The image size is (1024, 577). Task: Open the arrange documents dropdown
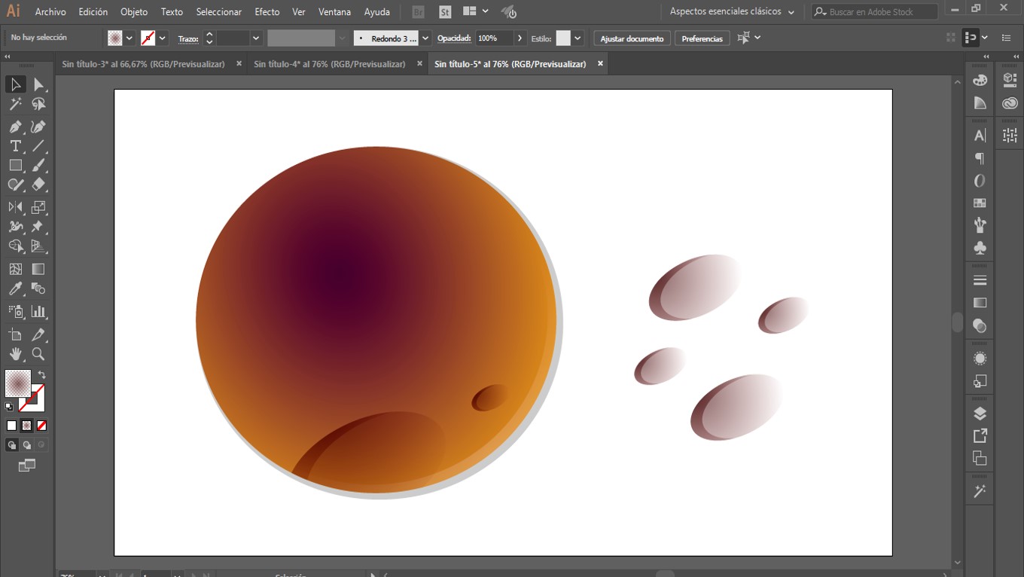point(475,11)
